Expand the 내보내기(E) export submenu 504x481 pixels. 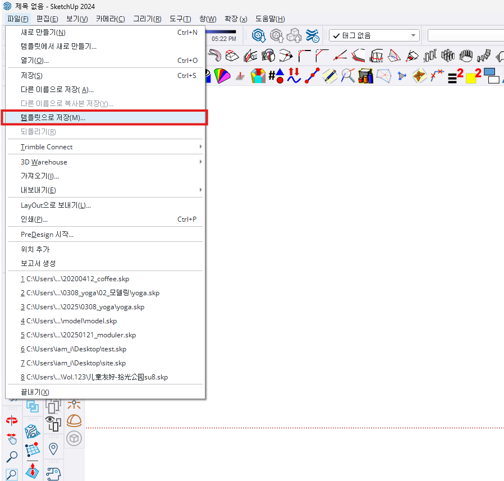tap(105, 190)
